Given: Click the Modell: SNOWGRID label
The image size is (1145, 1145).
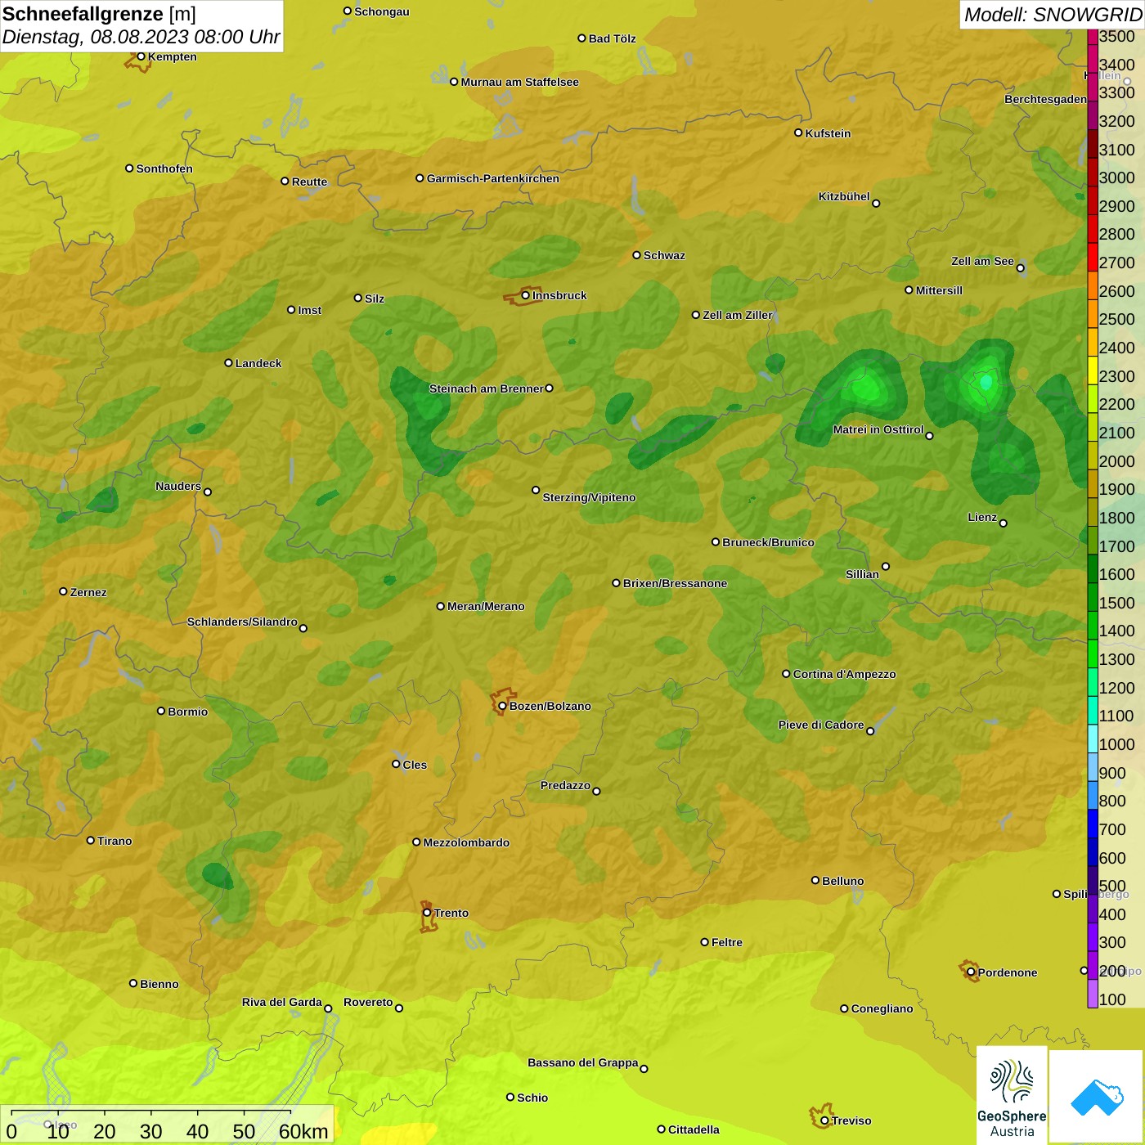Looking at the screenshot, I should coord(1053,15).
